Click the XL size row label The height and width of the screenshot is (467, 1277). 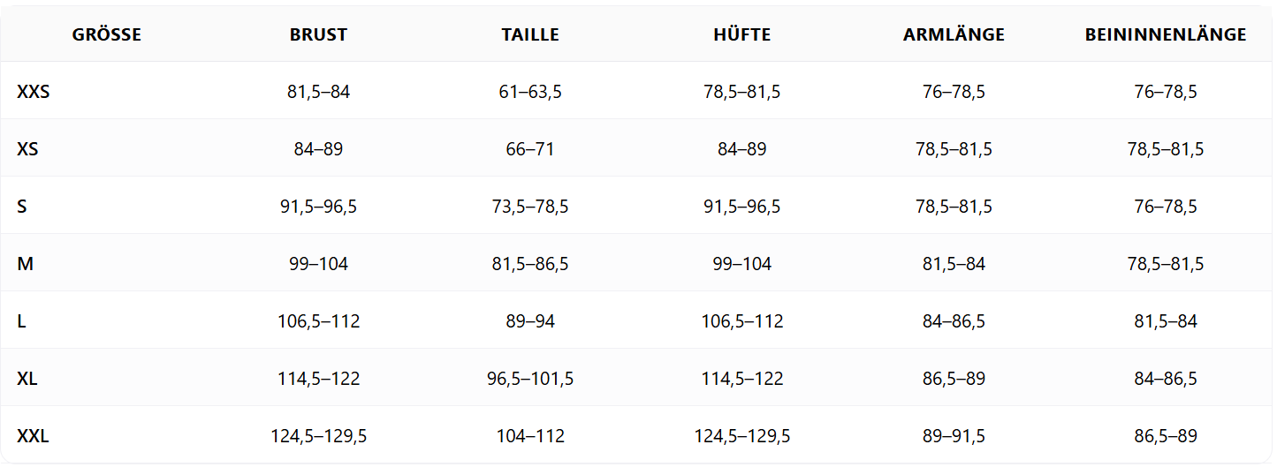pos(27,379)
